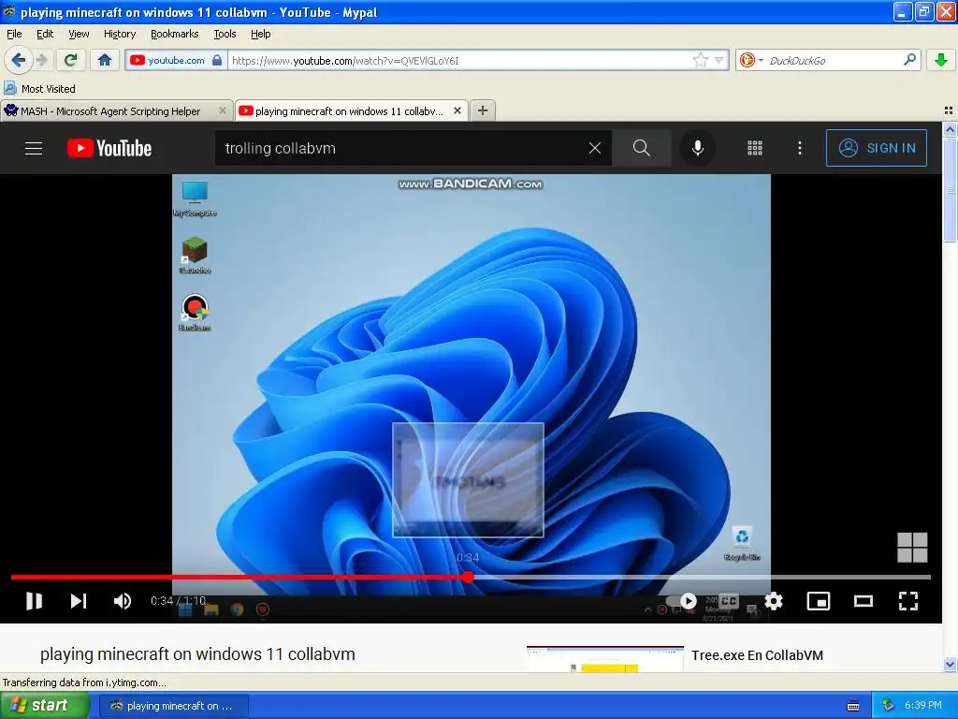Image resolution: width=958 pixels, height=719 pixels.
Task: Bookmark this page with the star icon
Action: coord(700,60)
